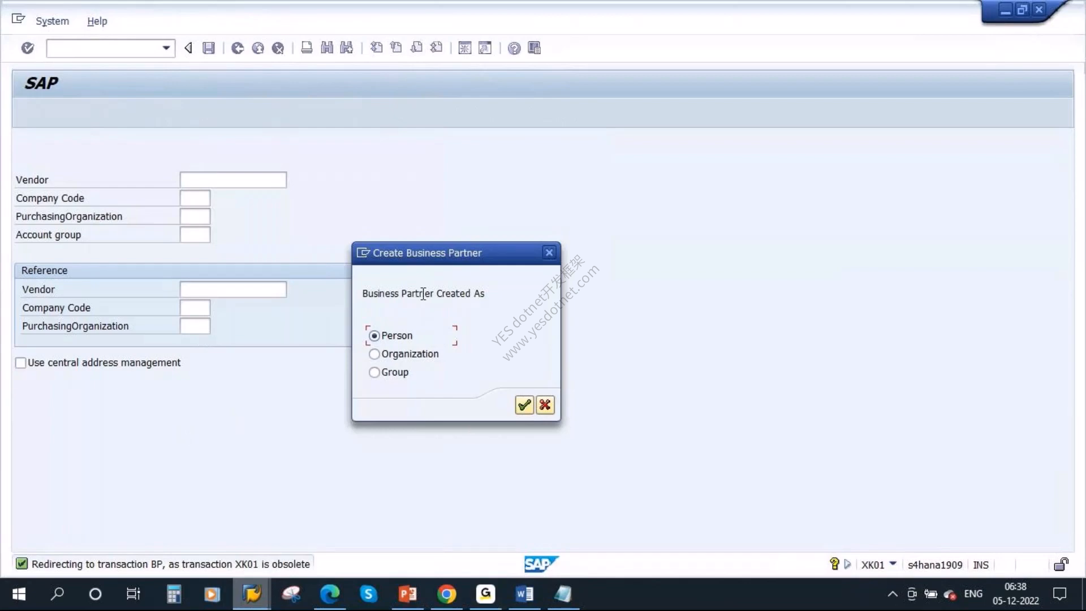The width and height of the screenshot is (1086, 611).
Task: Click the First Page icon
Action: click(x=376, y=48)
